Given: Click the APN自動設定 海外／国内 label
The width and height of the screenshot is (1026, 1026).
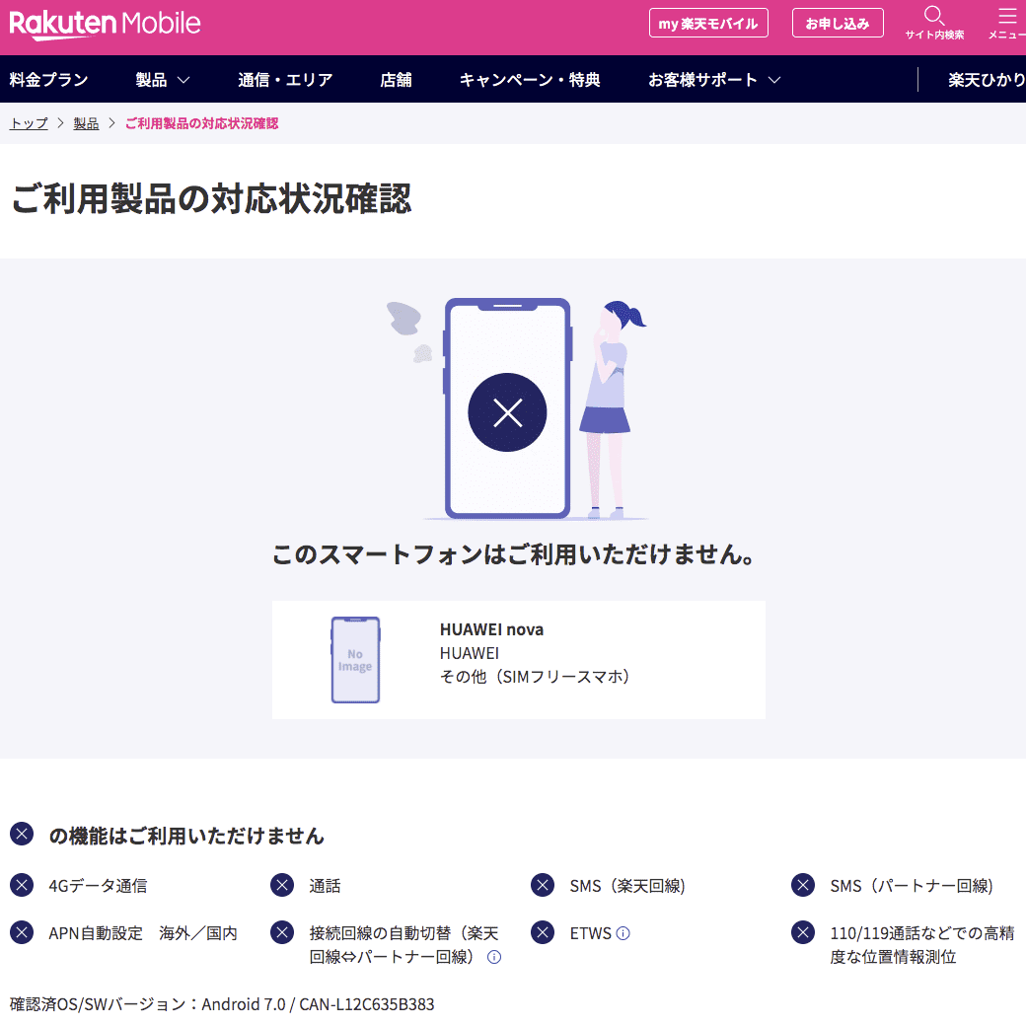Looking at the screenshot, I should (143, 933).
